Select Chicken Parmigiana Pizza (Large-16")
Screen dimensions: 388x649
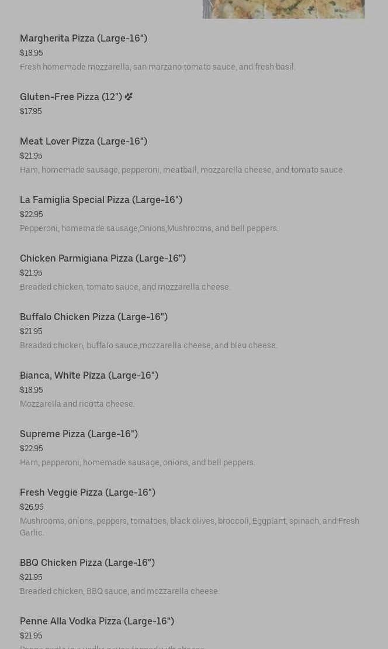pos(103,259)
